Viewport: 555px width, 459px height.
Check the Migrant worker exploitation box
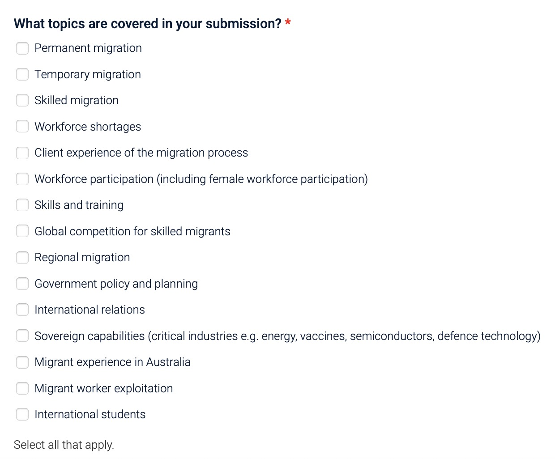click(x=22, y=388)
